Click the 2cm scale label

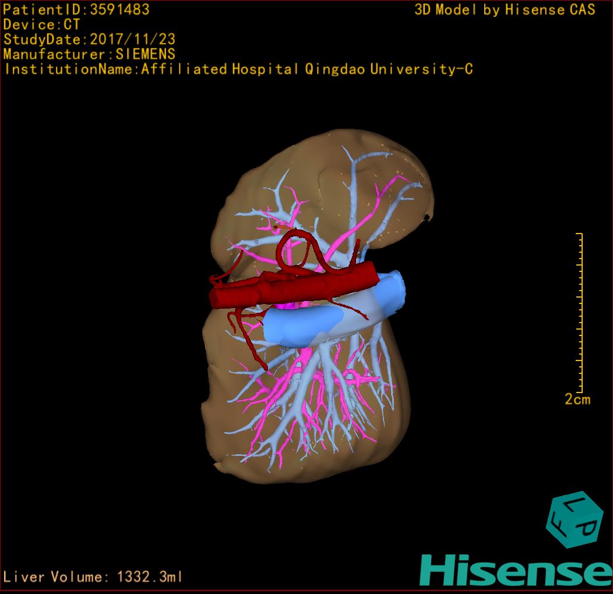[x=577, y=399]
